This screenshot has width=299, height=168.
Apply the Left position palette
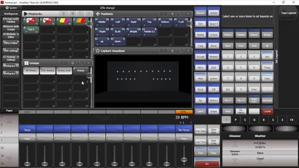(118, 22)
